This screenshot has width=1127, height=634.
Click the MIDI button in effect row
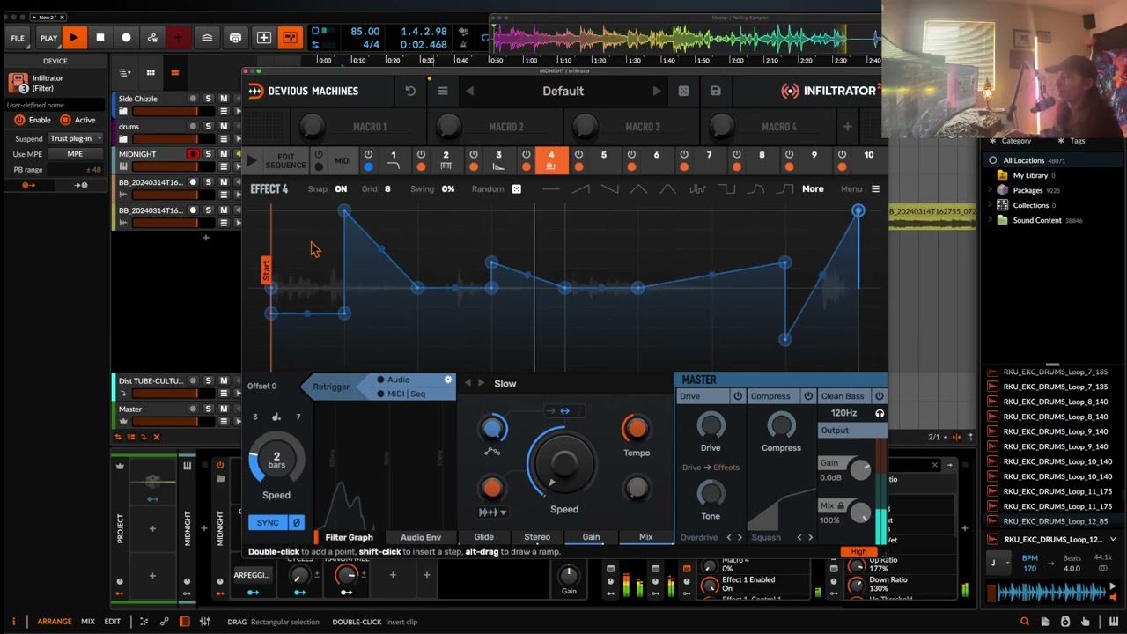click(x=343, y=161)
